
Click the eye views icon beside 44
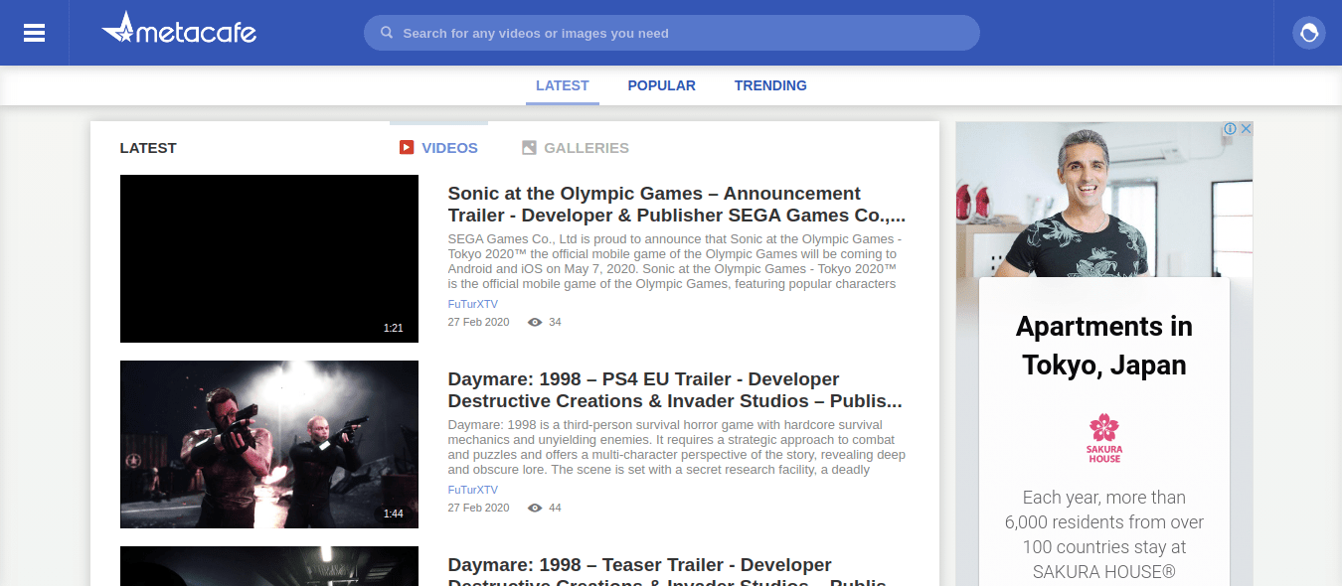(x=535, y=508)
